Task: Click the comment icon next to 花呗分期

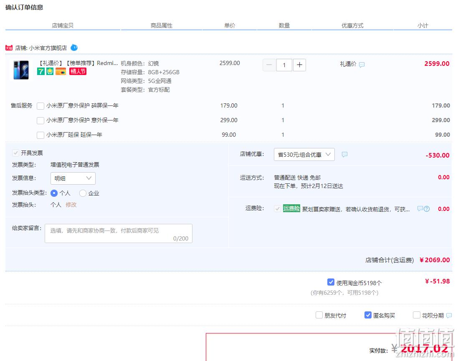Action: [x=449, y=315]
